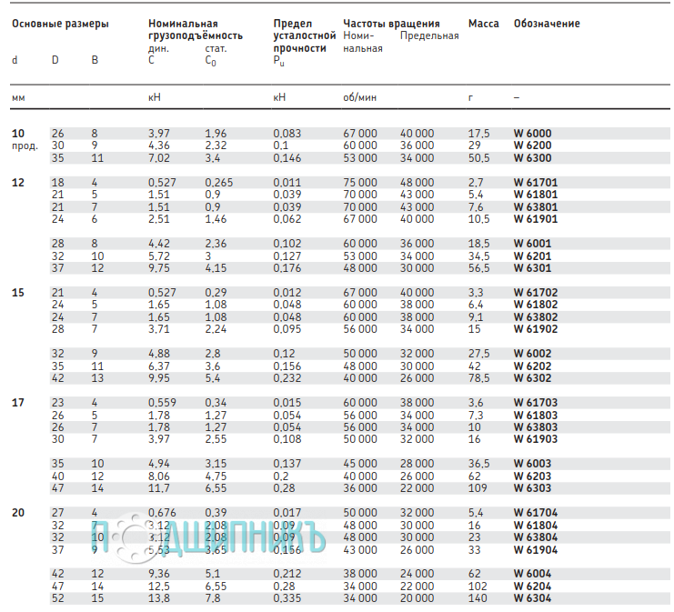Click the W 6303 cell
Viewport: 674px width, 612px height.
click(x=532, y=488)
